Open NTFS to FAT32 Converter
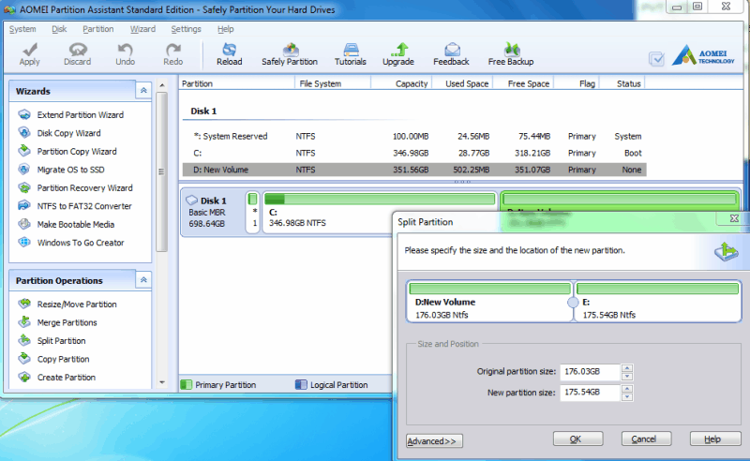The image size is (750, 461). pos(84,206)
